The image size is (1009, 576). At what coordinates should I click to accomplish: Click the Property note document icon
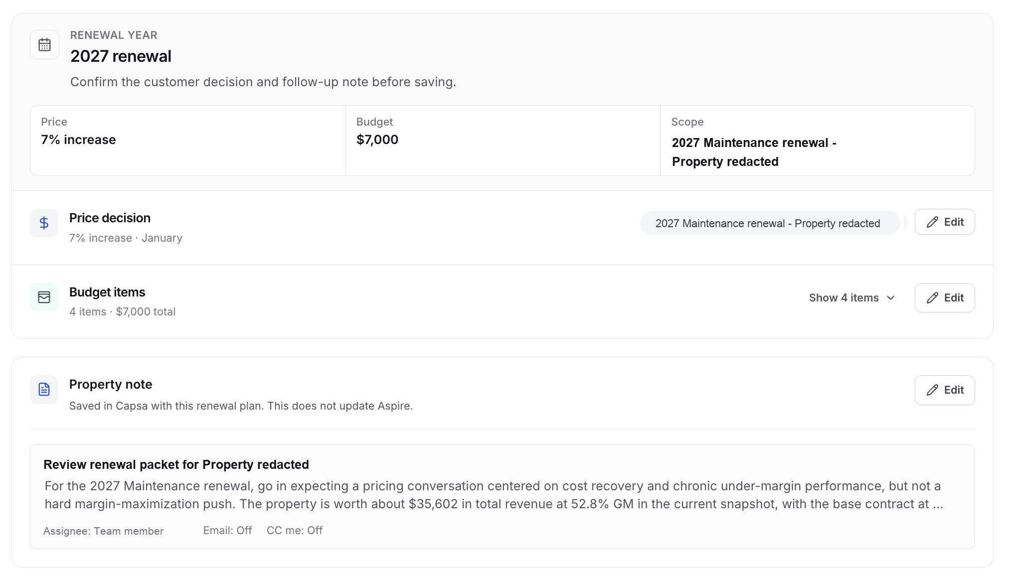pyautogui.click(x=44, y=389)
